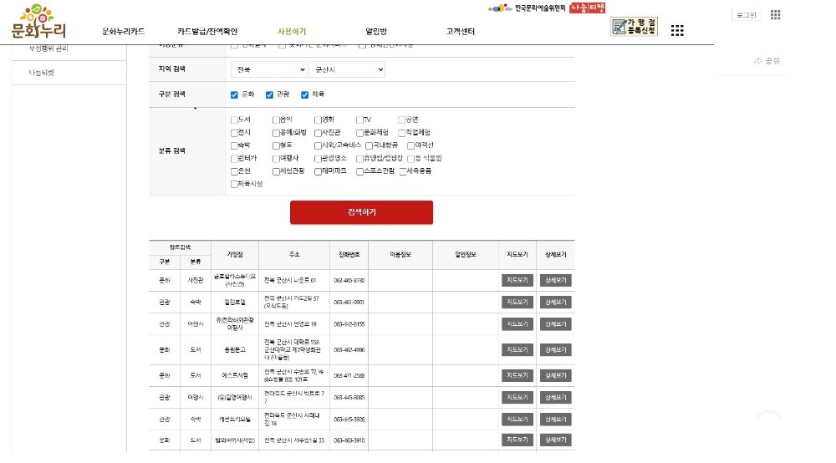Screen dimensions: 836x463
Task: Check the 공연 classification checkbox
Action: click(x=401, y=120)
